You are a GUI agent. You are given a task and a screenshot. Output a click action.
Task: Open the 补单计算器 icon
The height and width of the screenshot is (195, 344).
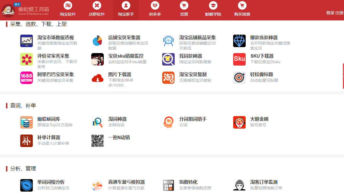27,141
